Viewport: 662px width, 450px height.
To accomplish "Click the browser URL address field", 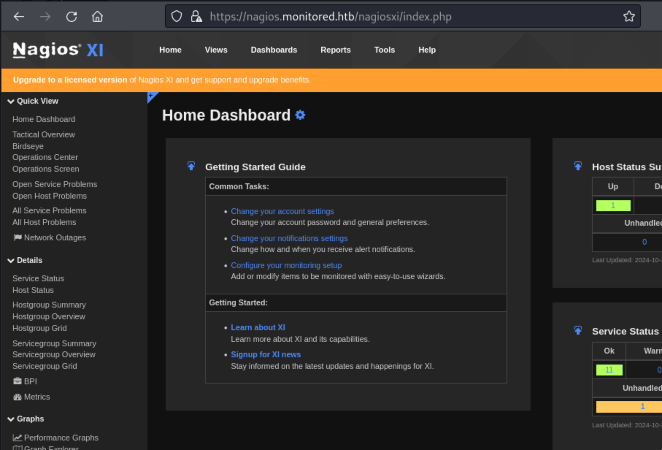I will (403, 16).
